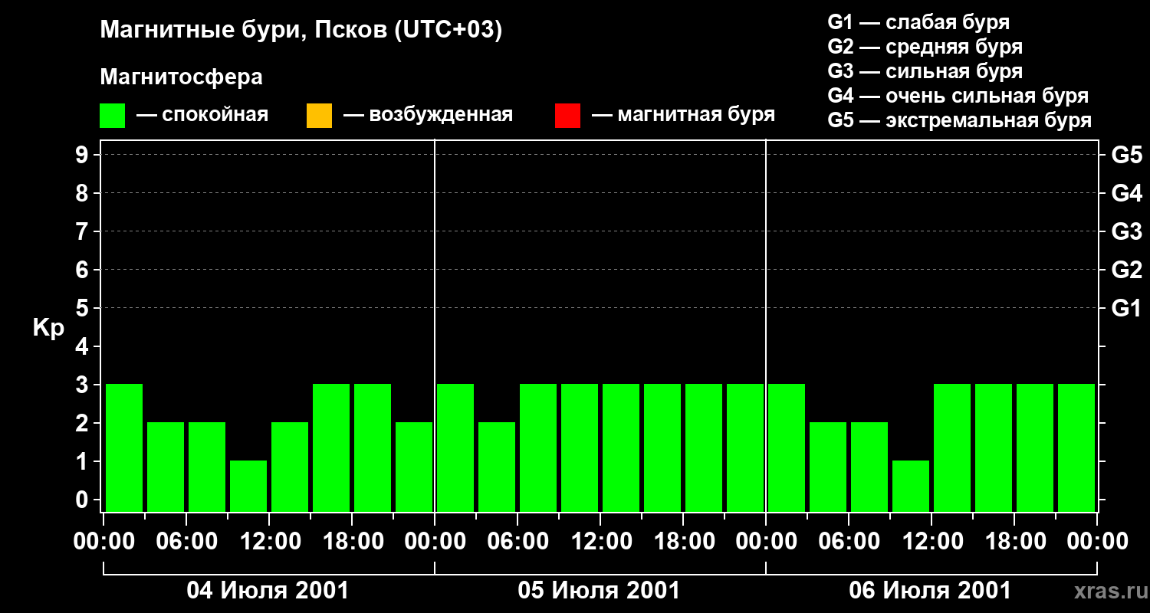Image resolution: width=1150 pixels, height=613 pixels.
Task: Click the right-axis 'G4' level label
Action: pyautogui.click(x=1126, y=194)
